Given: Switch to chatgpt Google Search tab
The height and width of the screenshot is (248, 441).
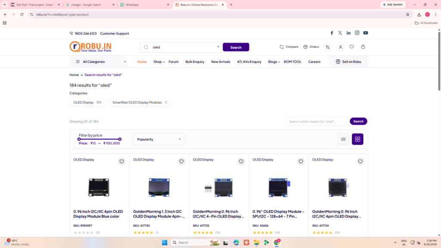Looking at the screenshot, I should 90,5.
